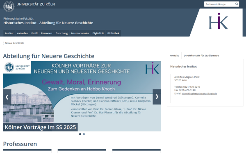Viewport: 246px width, 153px height.
Task: Open the Profil menu
Action: [x=34, y=33]
